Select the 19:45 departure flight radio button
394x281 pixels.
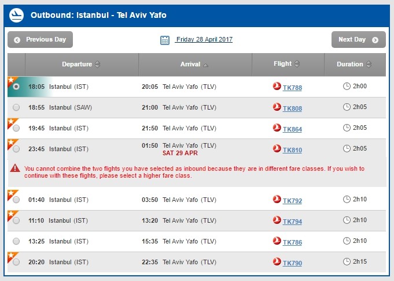coord(16,128)
